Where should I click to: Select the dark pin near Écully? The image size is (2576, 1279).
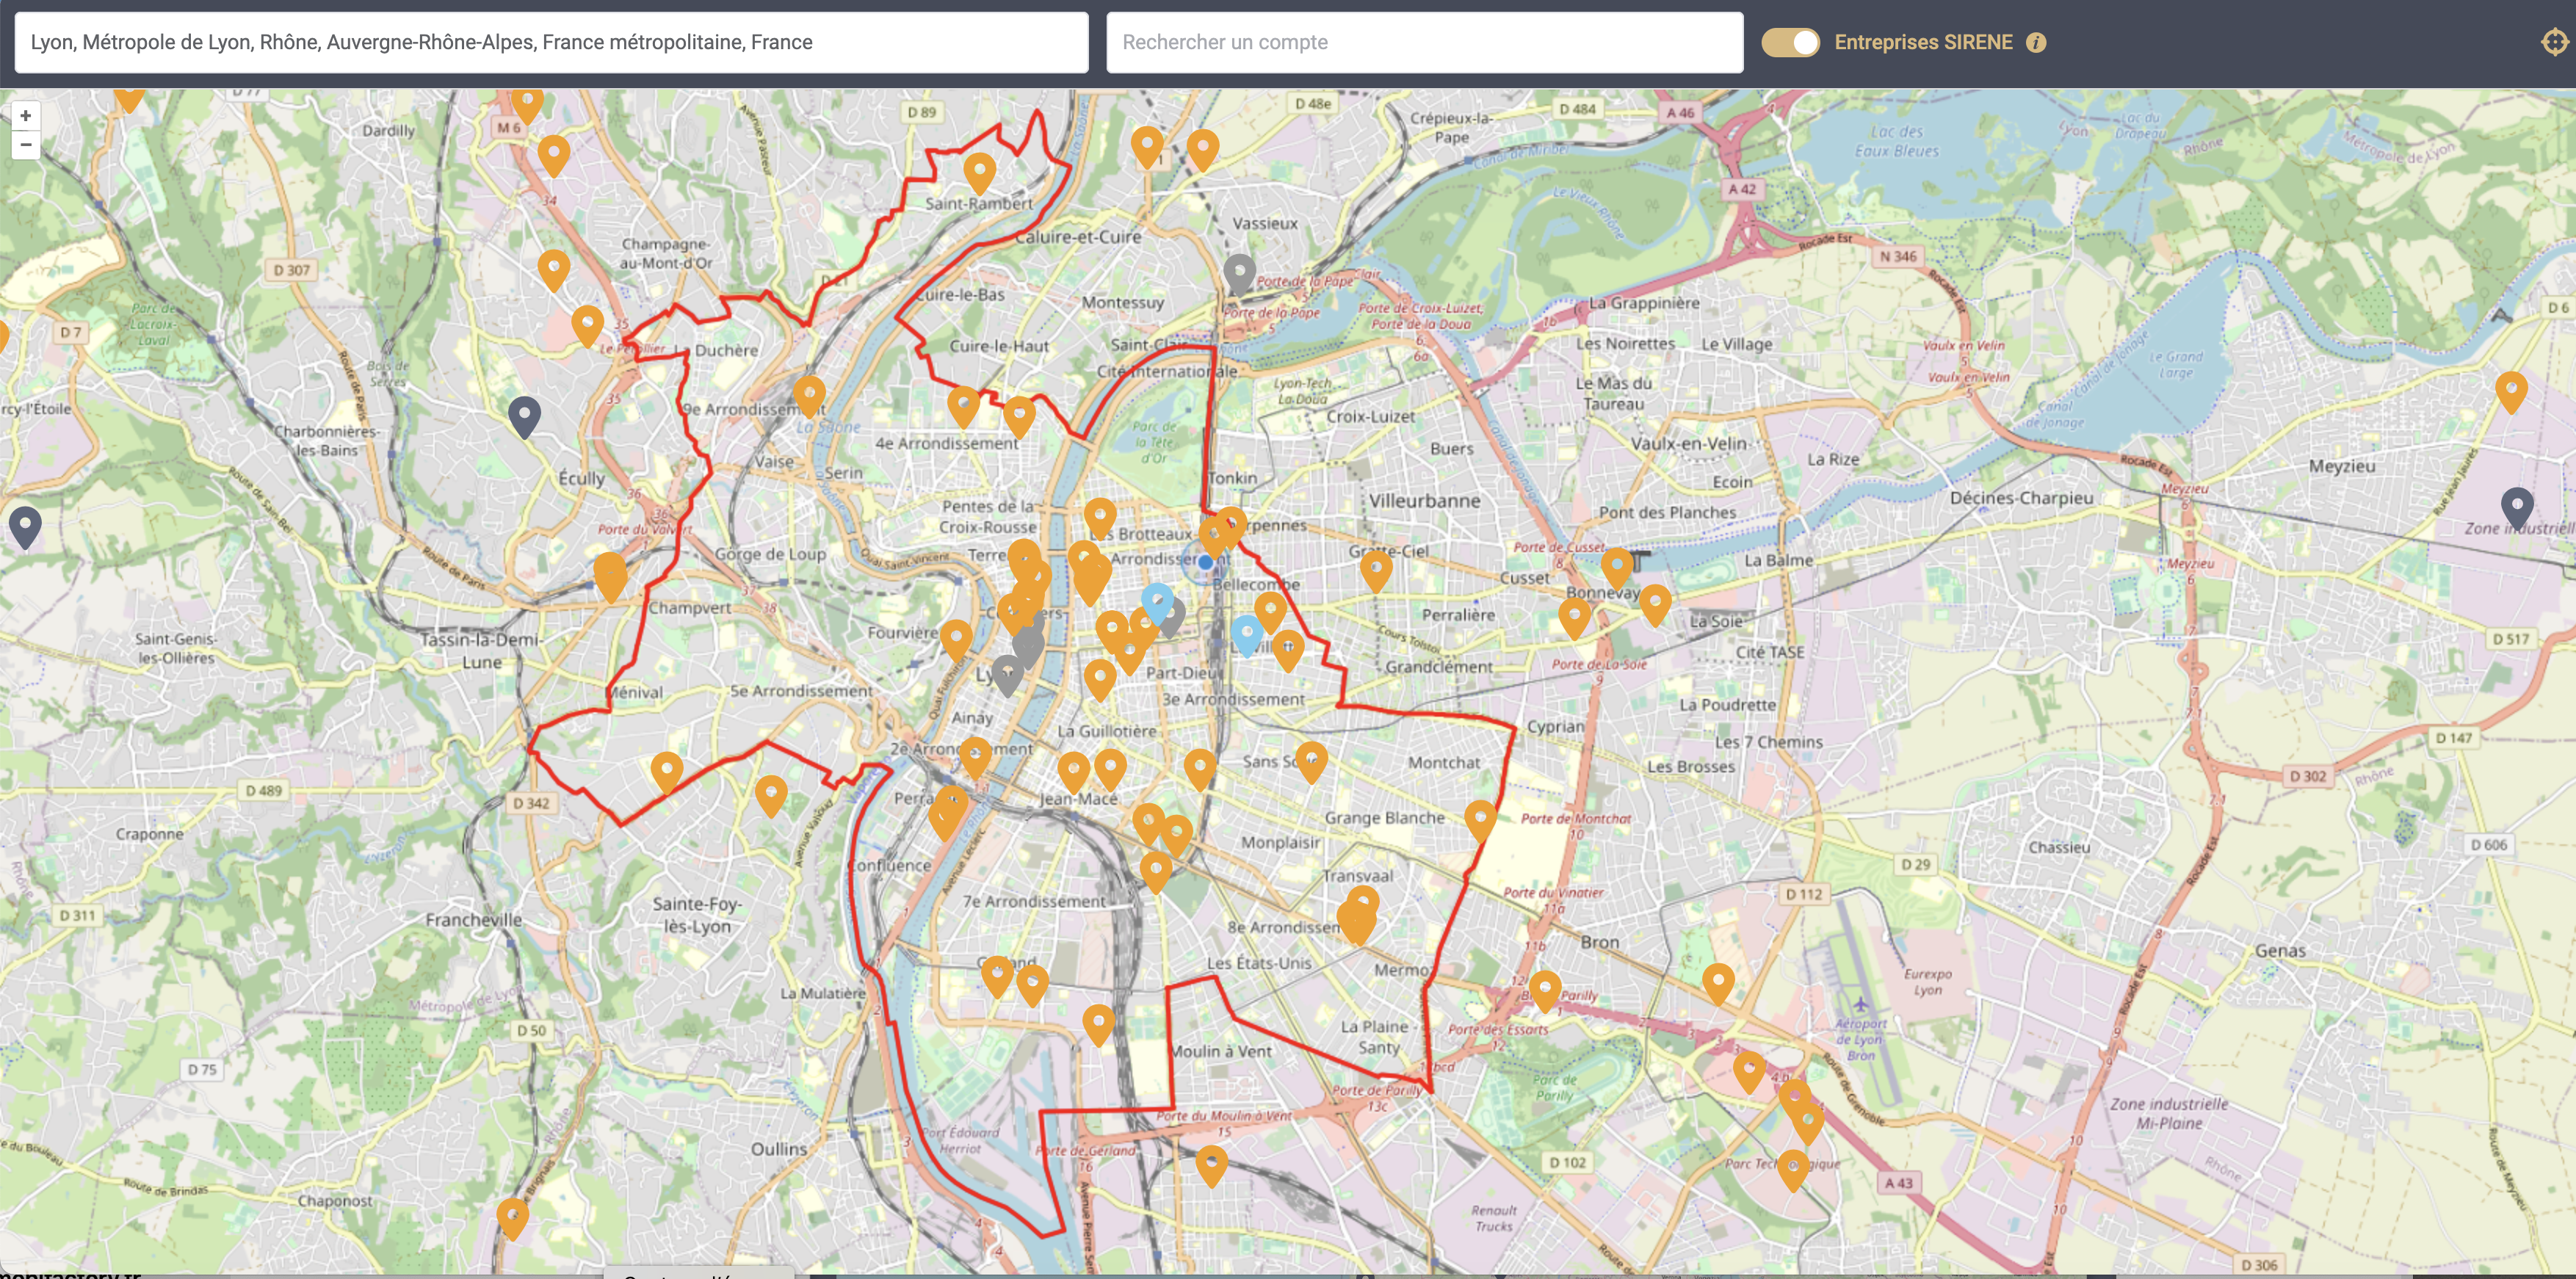tap(524, 414)
